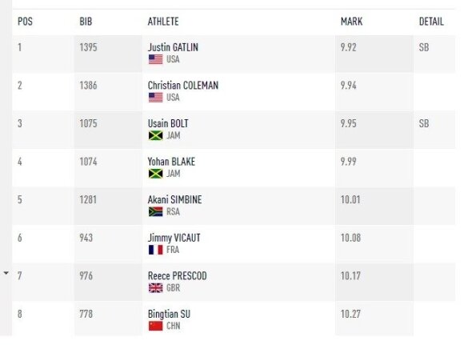Image resolution: width=464 pixels, height=345 pixels.
Task: Click the DETAIL column header
Action: tap(431, 22)
